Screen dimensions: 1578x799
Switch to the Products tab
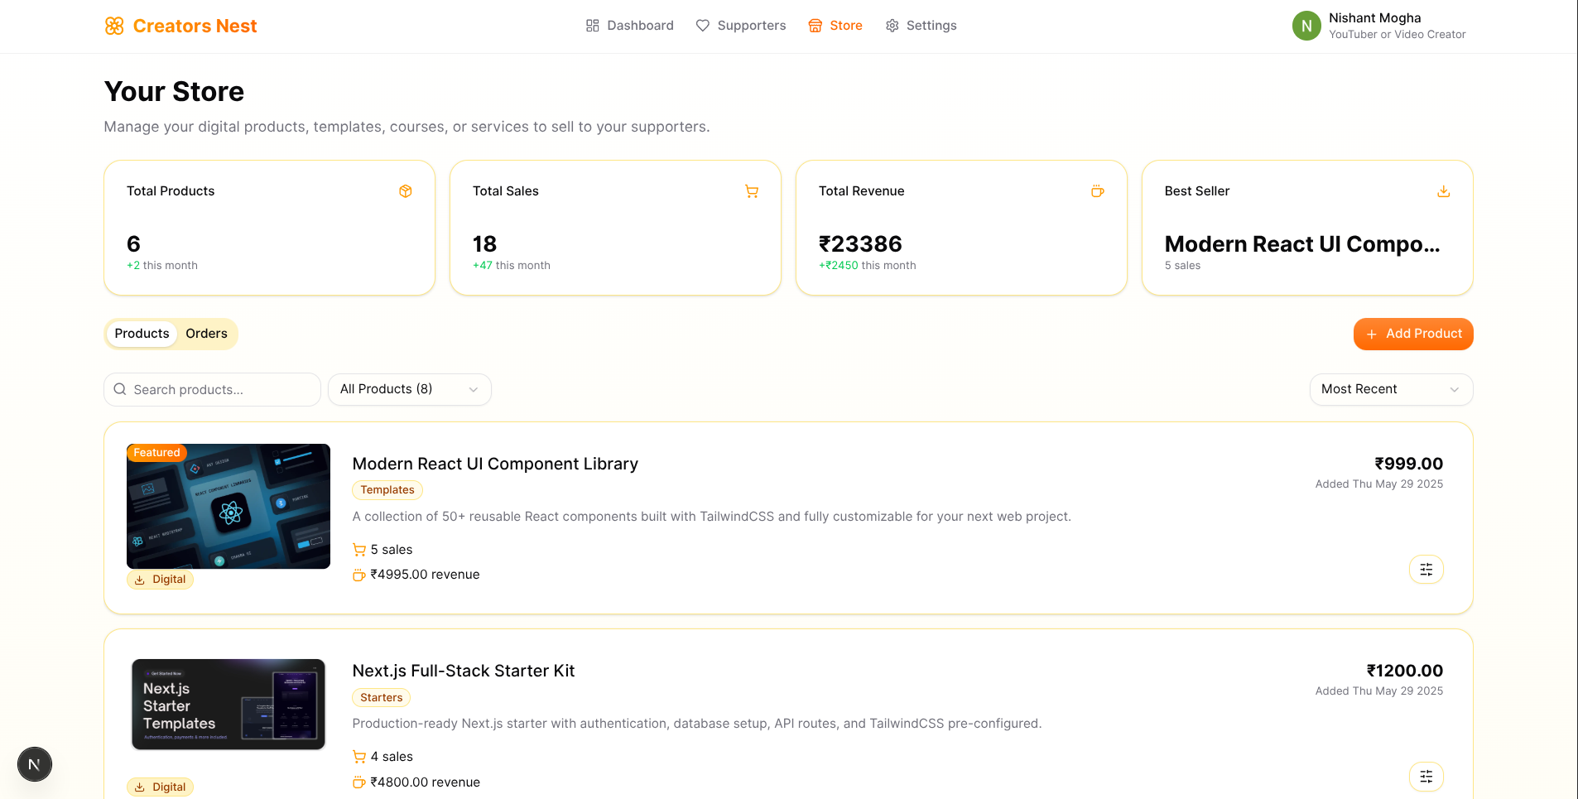click(142, 334)
